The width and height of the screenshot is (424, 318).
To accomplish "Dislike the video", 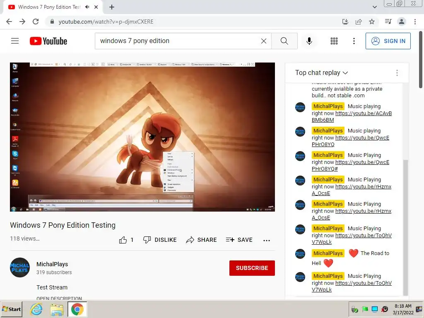I will click(160, 240).
